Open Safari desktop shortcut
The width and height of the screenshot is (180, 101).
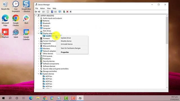pos(16,33)
